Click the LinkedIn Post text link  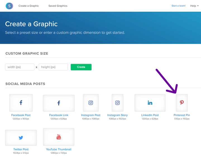click(x=150, y=115)
